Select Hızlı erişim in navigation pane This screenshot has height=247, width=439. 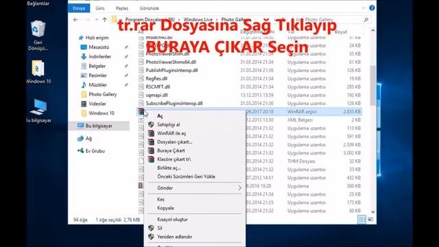tap(97, 38)
